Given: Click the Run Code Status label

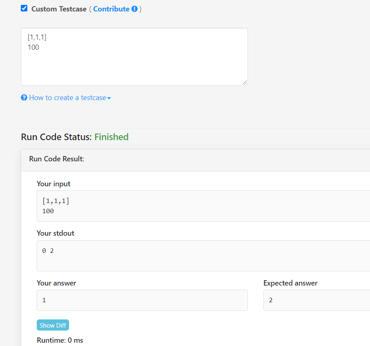Looking at the screenshot, I should (56, 137).
